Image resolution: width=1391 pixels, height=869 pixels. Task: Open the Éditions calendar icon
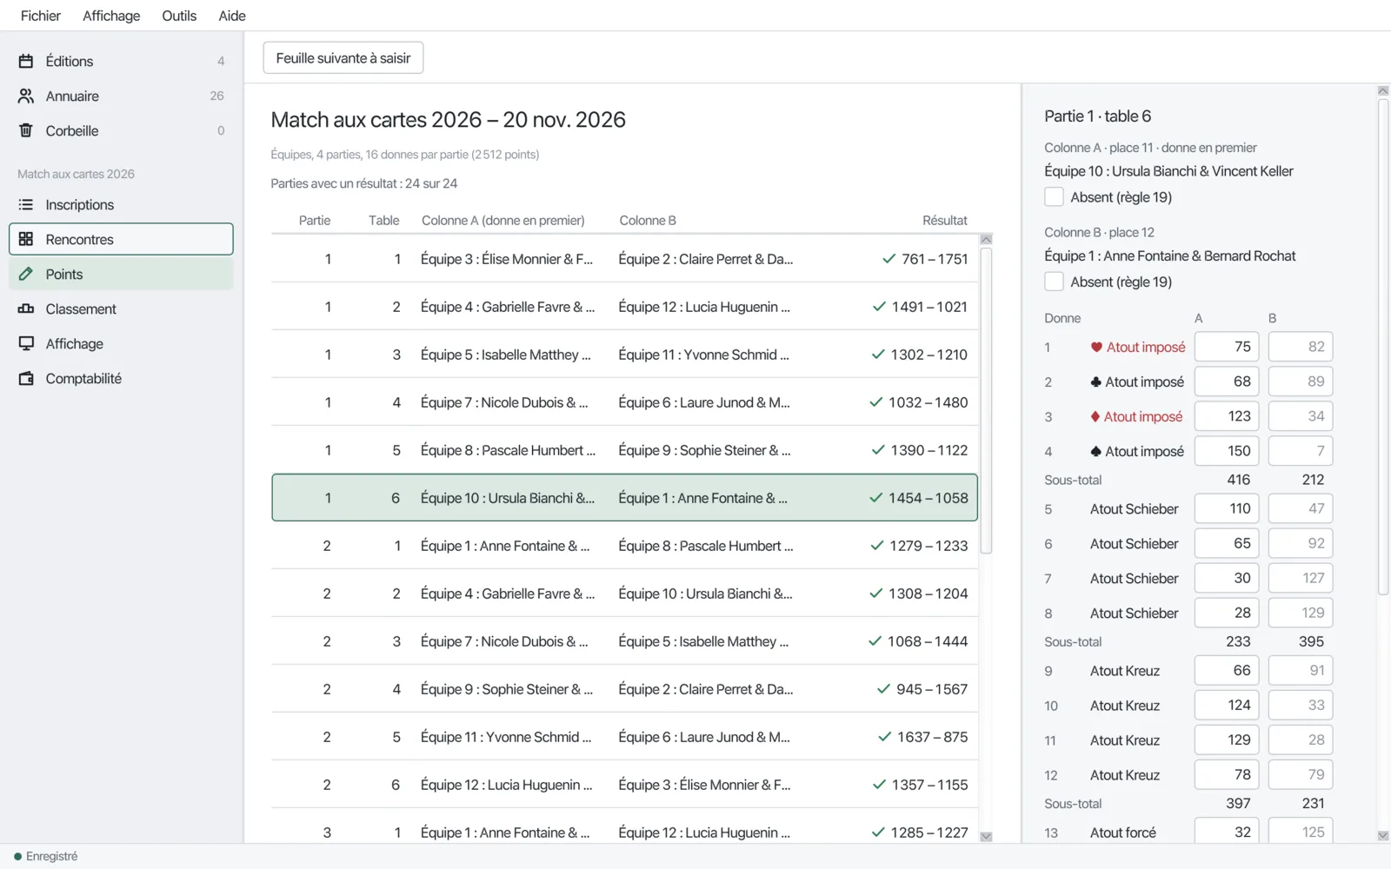[26, 61]
